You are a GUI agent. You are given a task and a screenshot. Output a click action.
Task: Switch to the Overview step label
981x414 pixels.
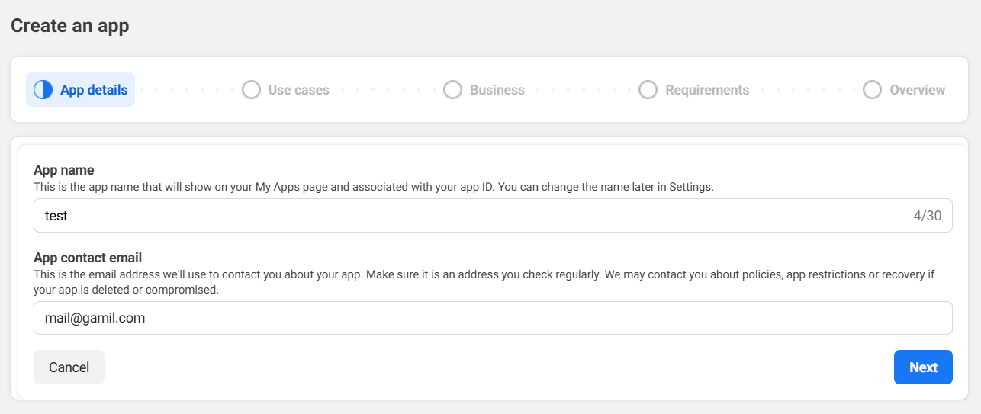tap(917, 90)
